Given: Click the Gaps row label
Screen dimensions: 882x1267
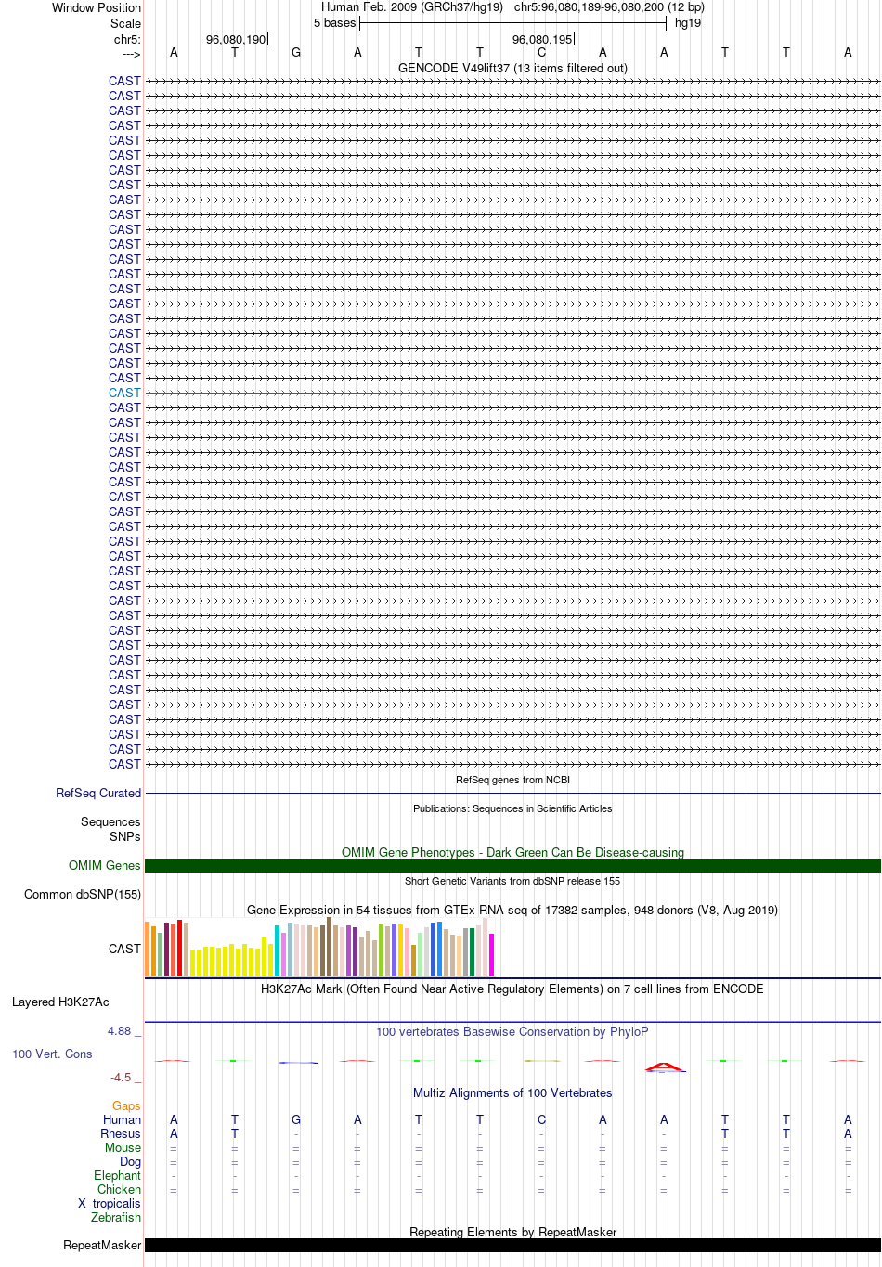Looking at the screenshot, I should pos(126,1105).
